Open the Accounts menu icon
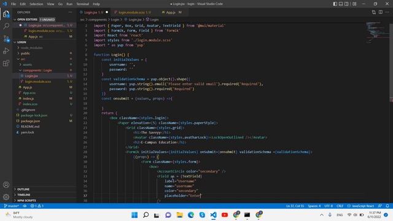Screen dimensions: 393x221 6,185
